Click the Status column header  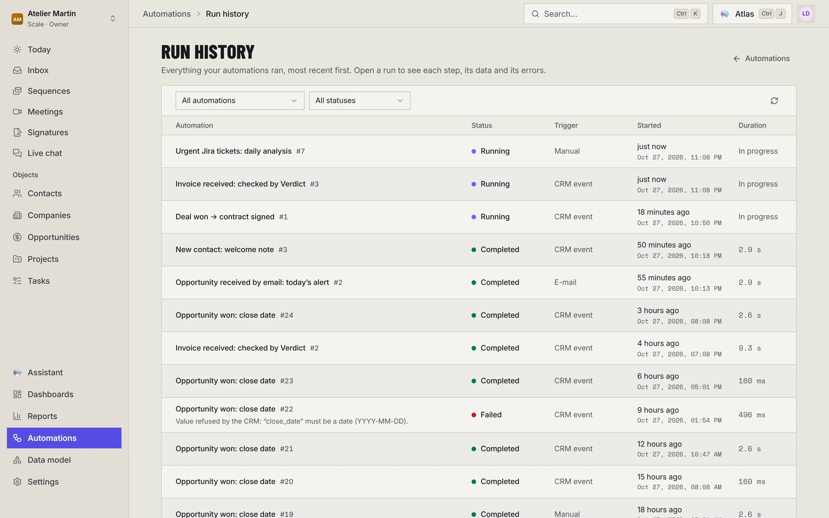481,125
